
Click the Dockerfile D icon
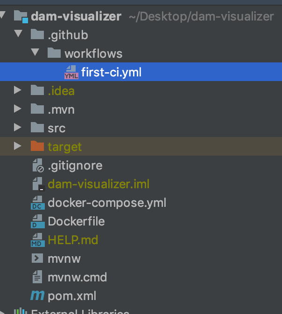tap(38, 221)
